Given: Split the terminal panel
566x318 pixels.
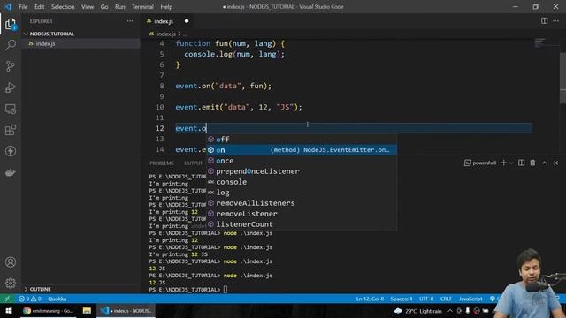Looking at the screenshot, I should (521, 163).
